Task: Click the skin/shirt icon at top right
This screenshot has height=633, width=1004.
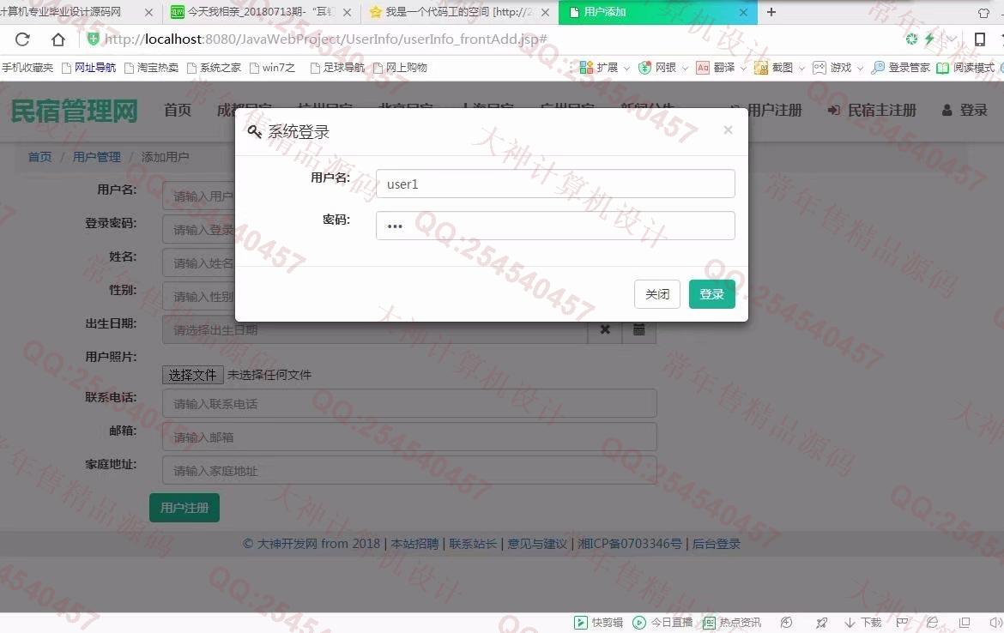Action: (x=984, y=13)
